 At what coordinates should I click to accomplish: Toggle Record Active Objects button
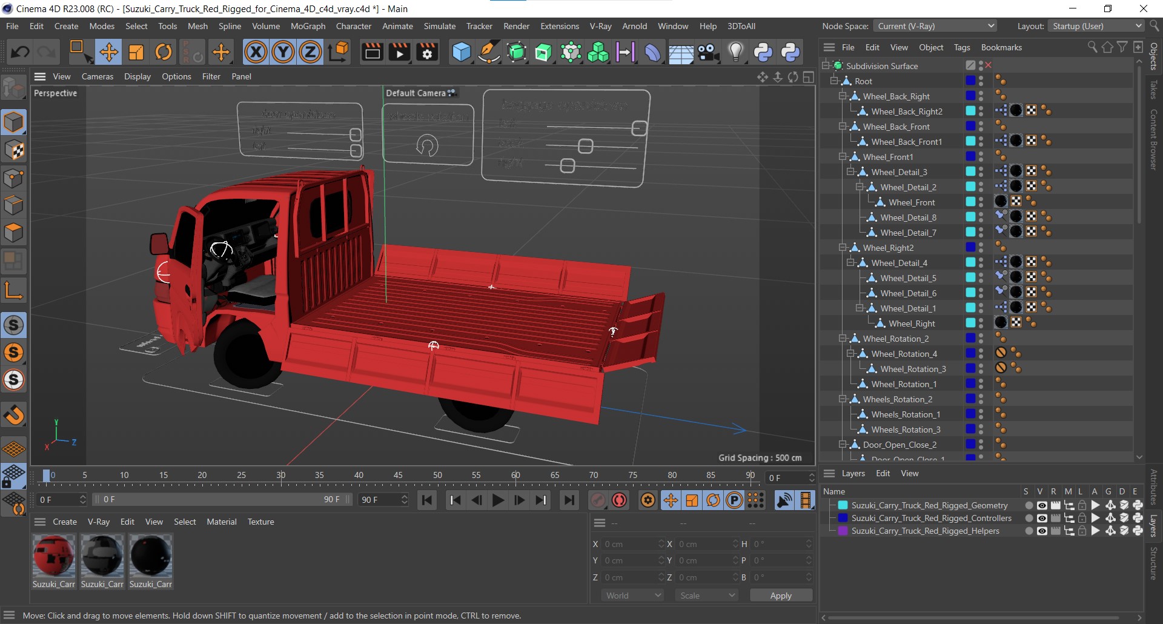pos(597,500)
